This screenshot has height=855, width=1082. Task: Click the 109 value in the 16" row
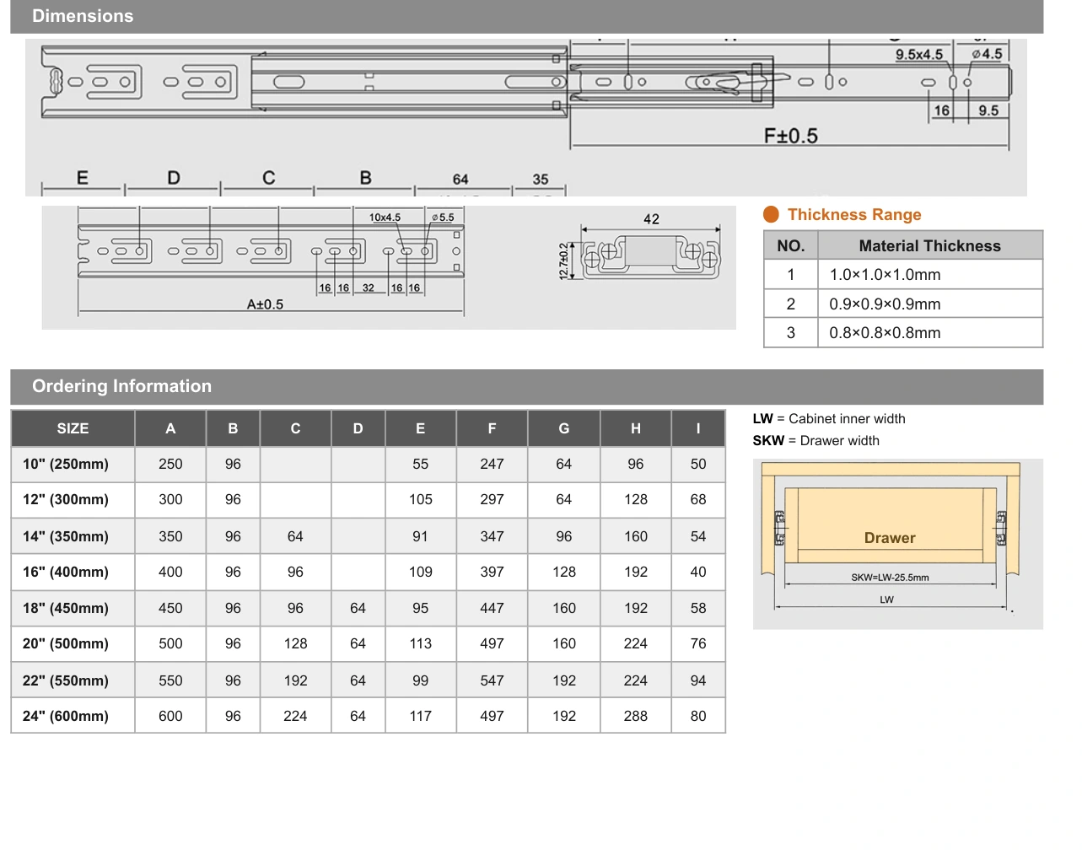coord(421,572)
